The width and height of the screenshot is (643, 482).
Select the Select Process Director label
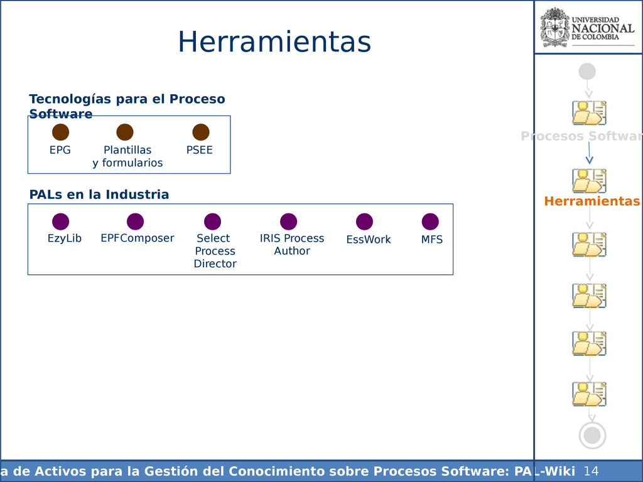coord(215,251)
